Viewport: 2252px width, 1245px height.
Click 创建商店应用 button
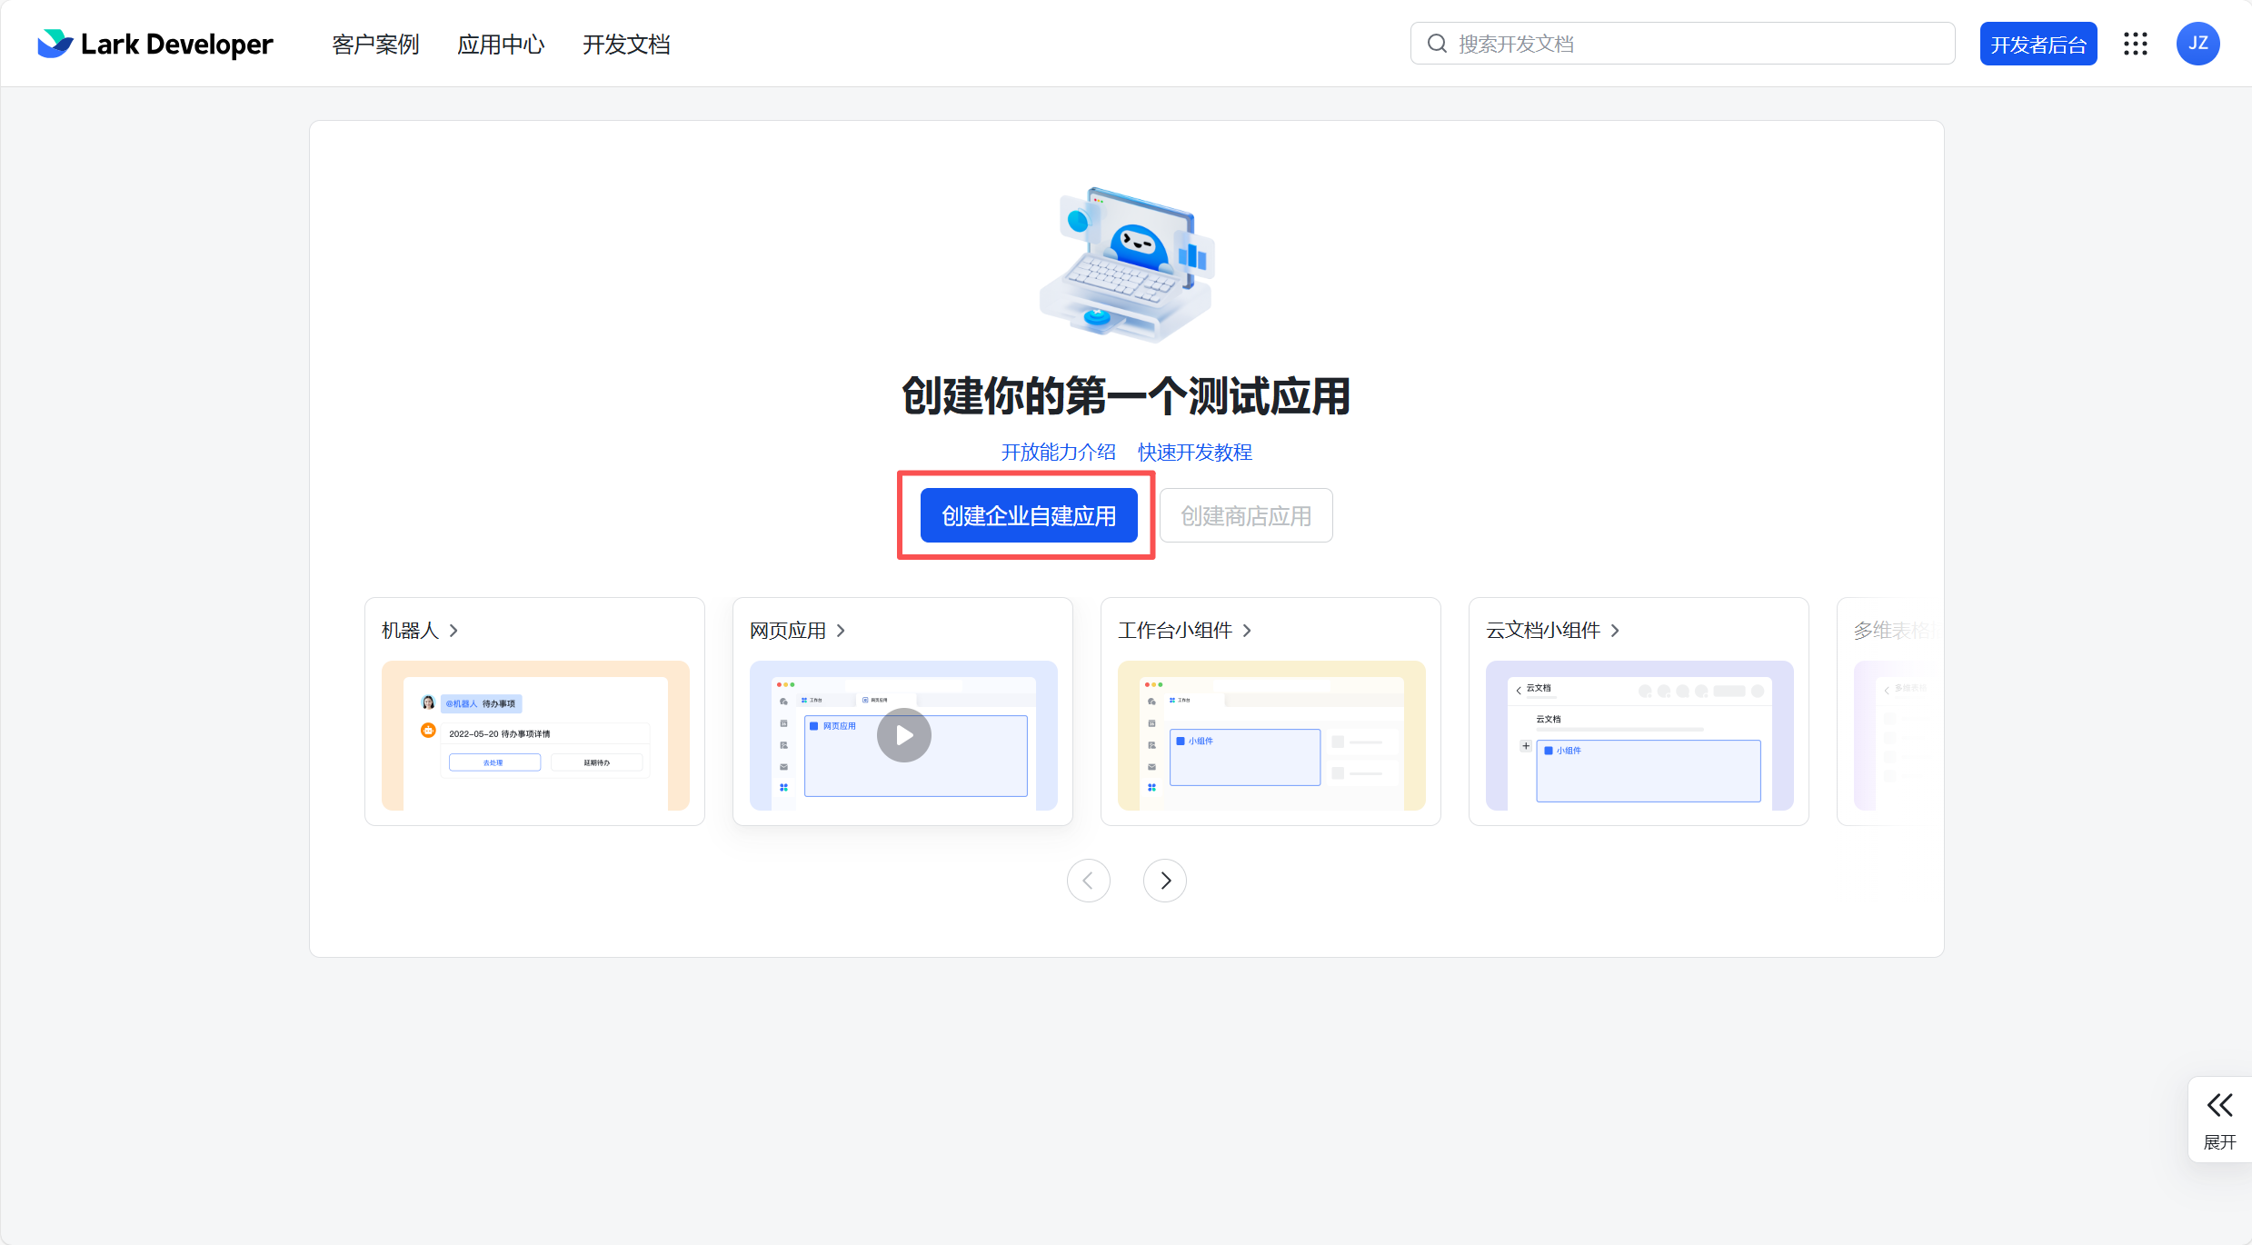(1245, 514)
